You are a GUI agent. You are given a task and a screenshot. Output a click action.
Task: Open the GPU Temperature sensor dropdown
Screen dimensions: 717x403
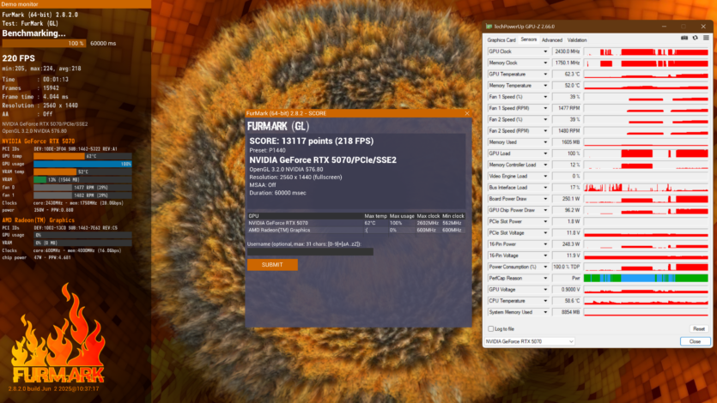point(545,75)
